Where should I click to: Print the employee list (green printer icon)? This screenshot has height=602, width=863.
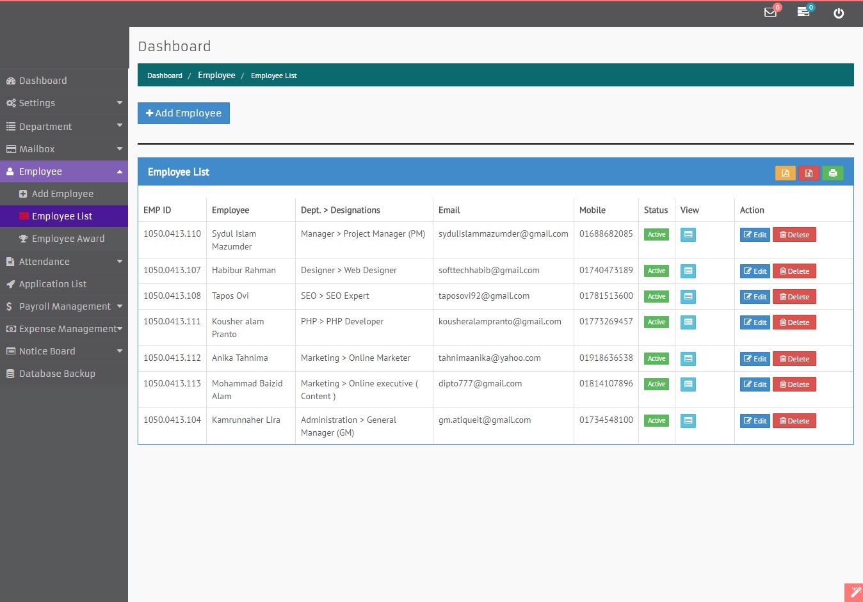click(x=833, y=173)
